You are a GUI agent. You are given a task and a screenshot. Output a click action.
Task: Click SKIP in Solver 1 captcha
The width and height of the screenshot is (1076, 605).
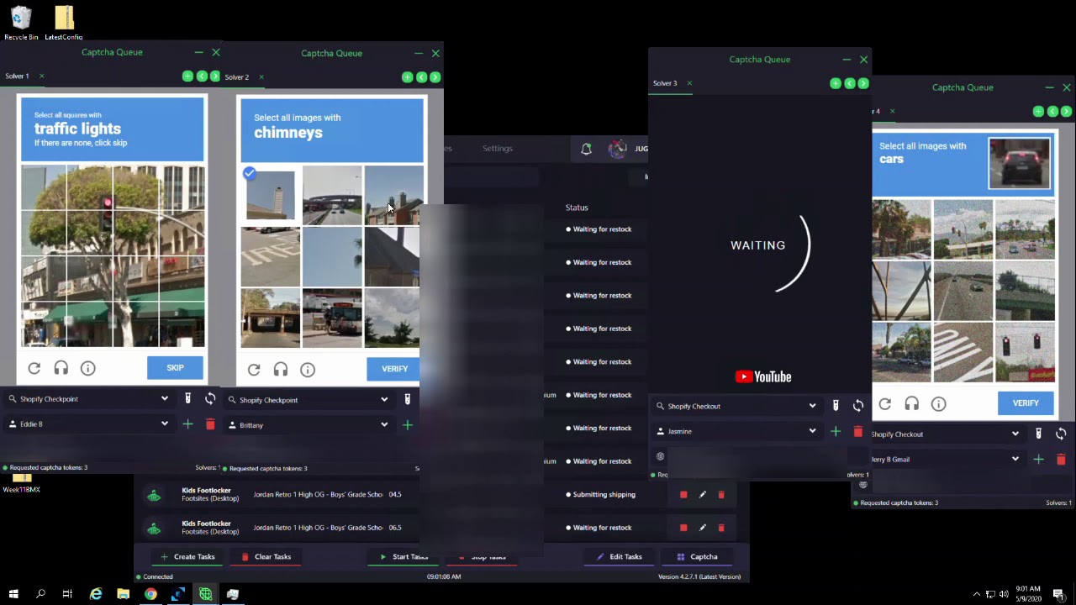(175, 368)
